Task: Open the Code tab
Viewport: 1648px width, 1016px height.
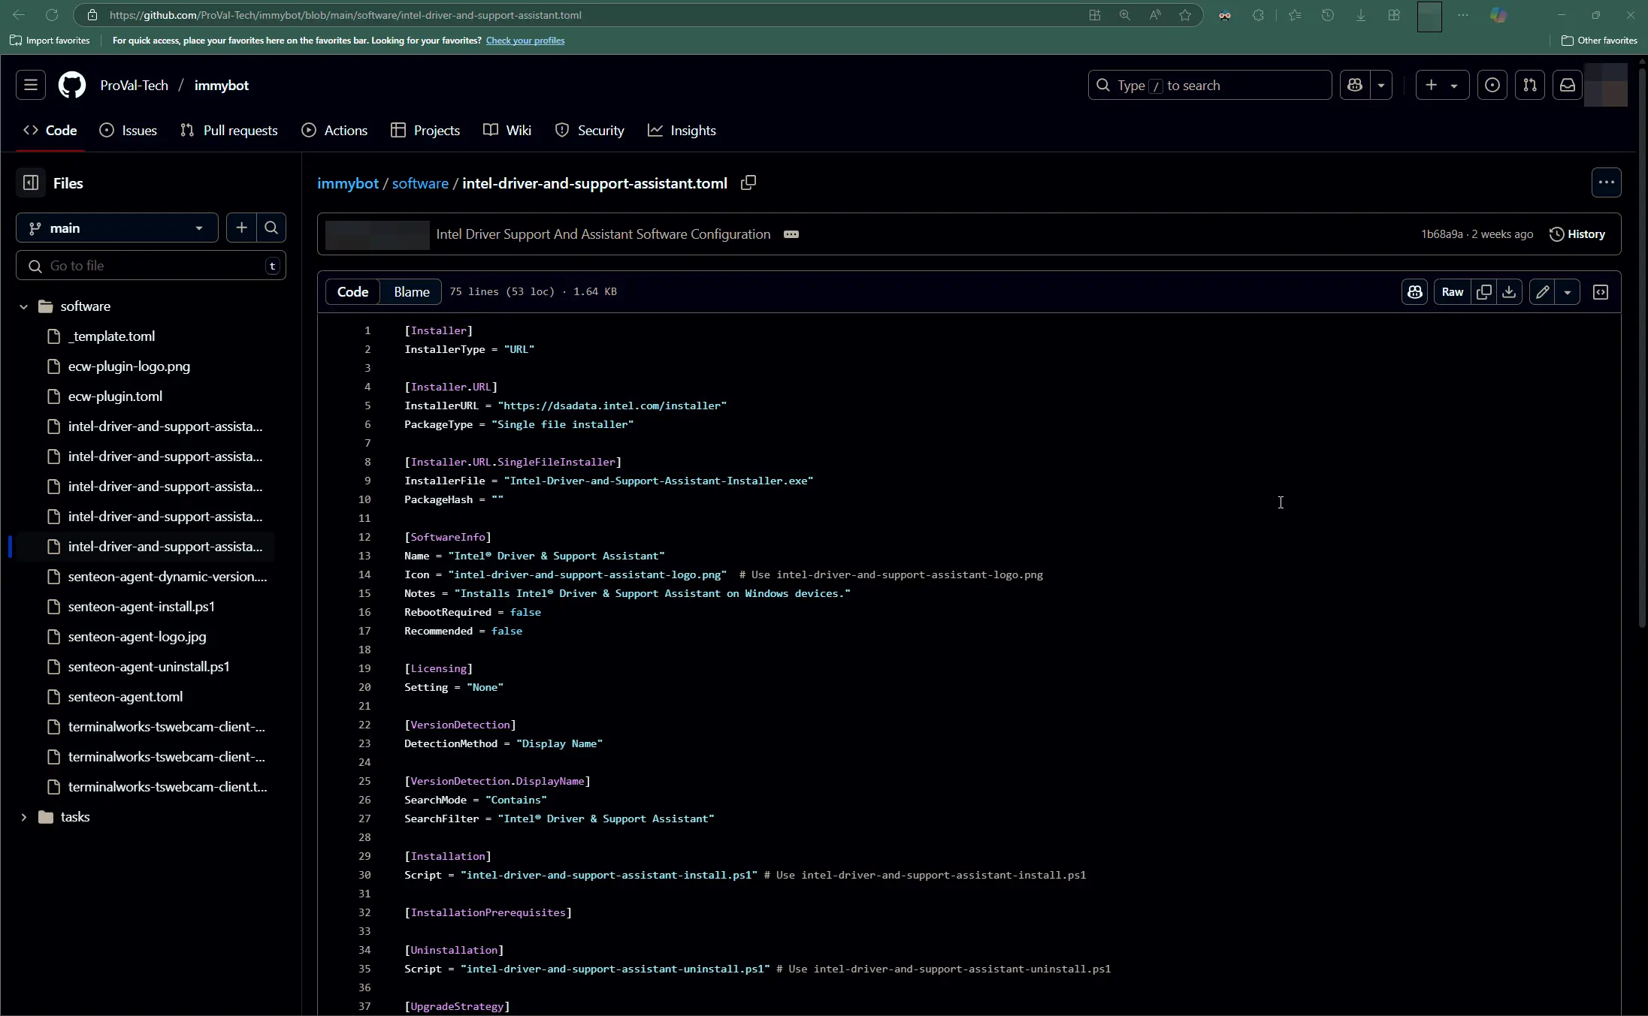Action: point(50,131)
